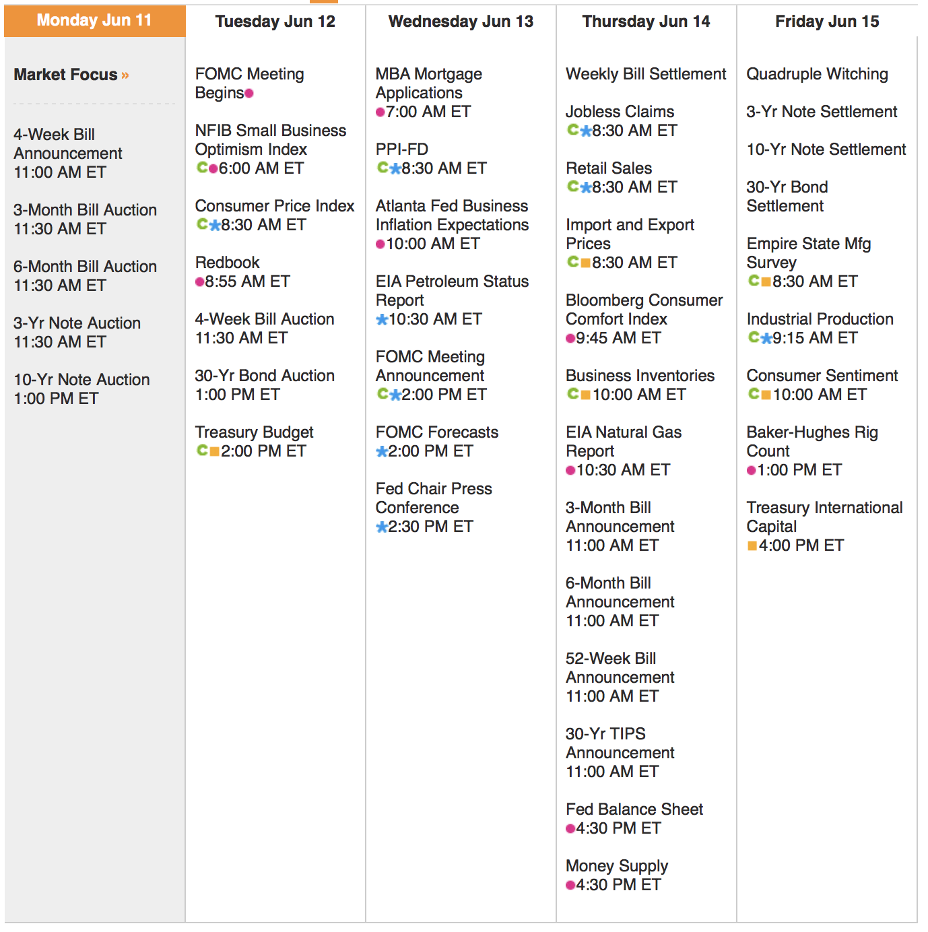Click the orange square under Treasury International Capital

752,545
